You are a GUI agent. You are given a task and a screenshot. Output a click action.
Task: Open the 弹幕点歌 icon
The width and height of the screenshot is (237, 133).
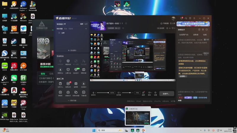84,69
